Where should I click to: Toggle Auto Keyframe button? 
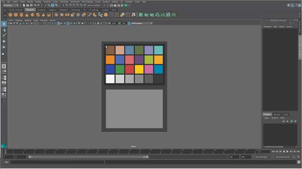[x=294, y=157]
